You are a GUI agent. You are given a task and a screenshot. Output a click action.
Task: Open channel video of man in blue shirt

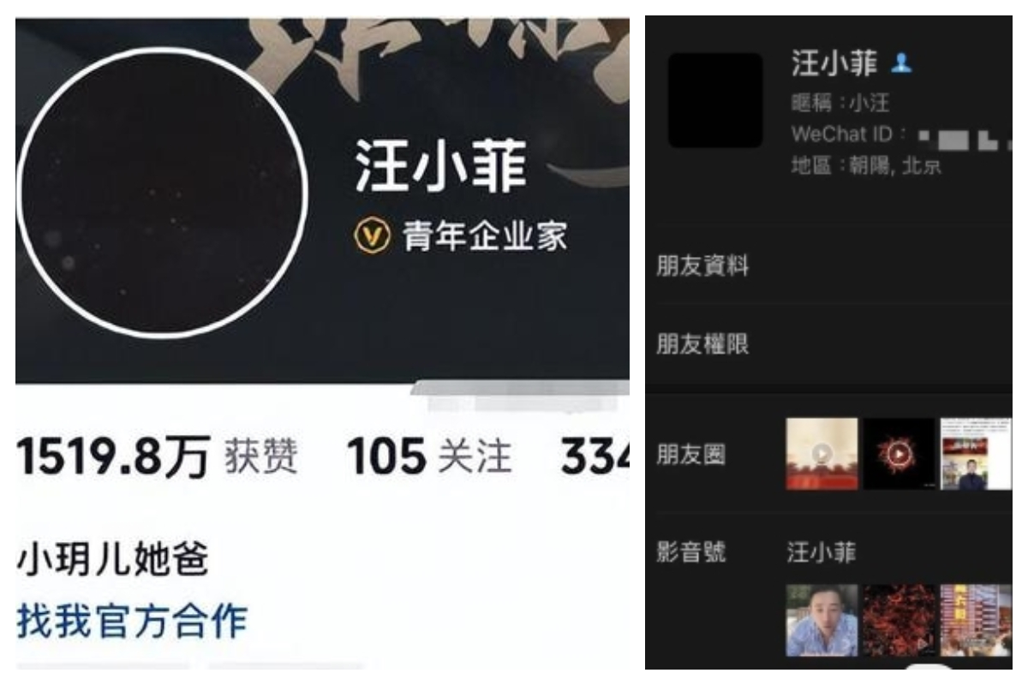(822, 620)
